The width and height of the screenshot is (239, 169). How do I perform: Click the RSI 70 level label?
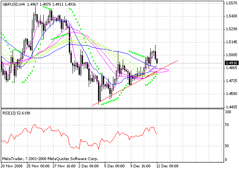pos(227,125)
